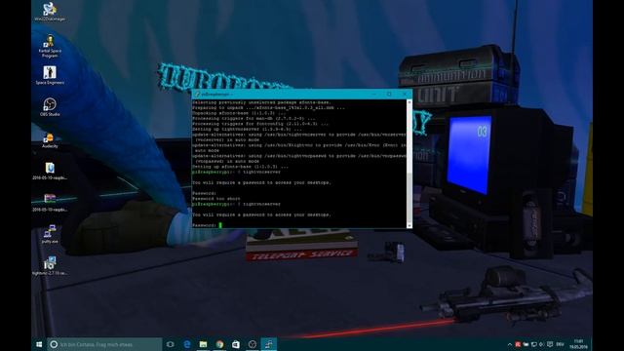Select the putty.exe desktop icon

click(x=50, y=234)
